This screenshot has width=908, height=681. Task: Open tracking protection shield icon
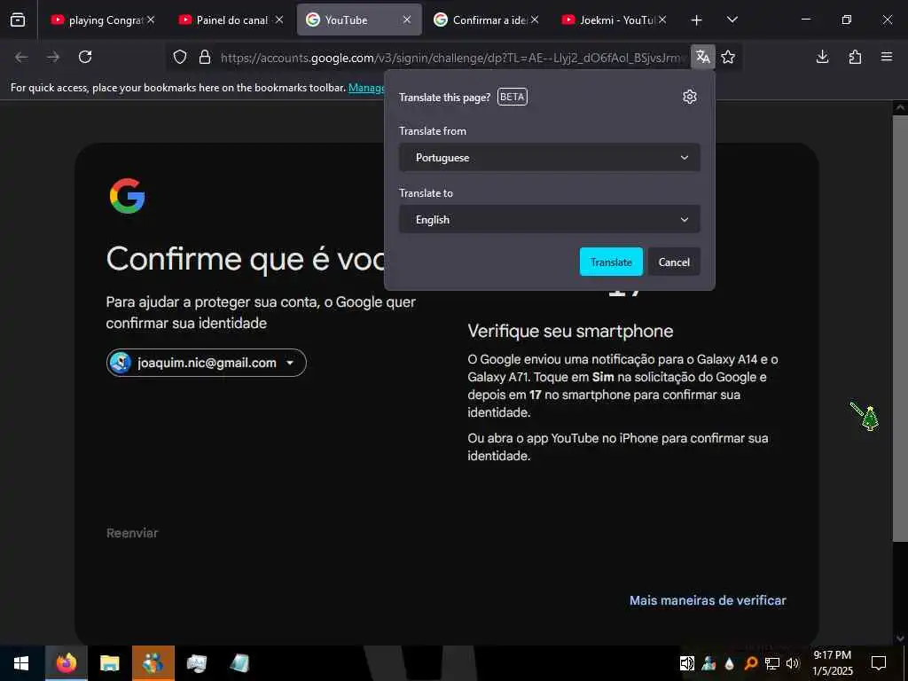[180, 57]
